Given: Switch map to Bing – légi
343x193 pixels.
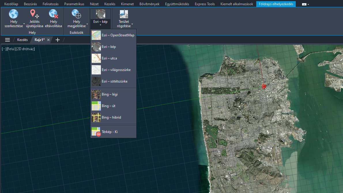Looking at the screenshot, I should [113, 94].
